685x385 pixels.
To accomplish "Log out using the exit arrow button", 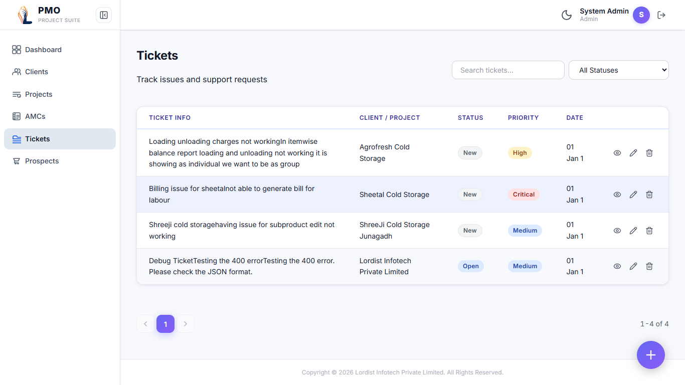I will pyautogui.click(x=661, y=15).
